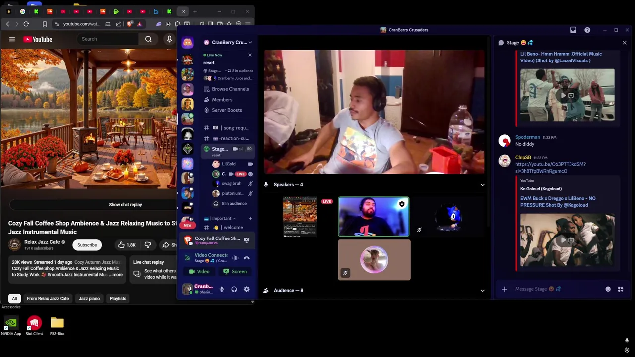This screenshot has height=357, width=635.
Task: Open the NVIDIA App desktop shortcut
Action: (11, 326)
